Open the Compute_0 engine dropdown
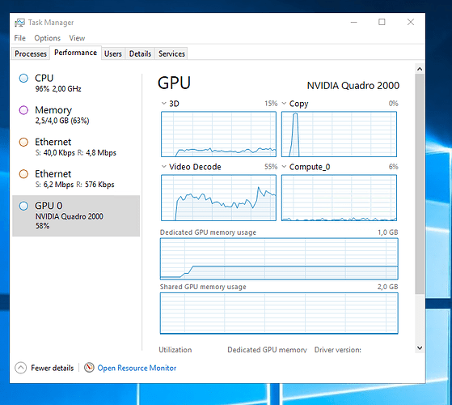 (284, 167)
